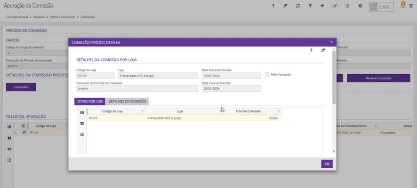Add new record with plus icon
This screenshot has height=188, width=417.
pos(322,6)
